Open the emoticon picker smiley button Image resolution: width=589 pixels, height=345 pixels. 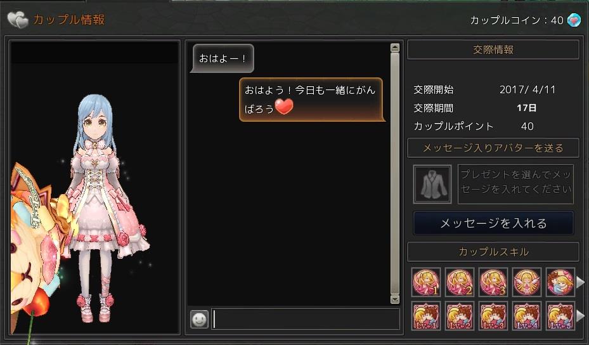[x=199, y=320]
